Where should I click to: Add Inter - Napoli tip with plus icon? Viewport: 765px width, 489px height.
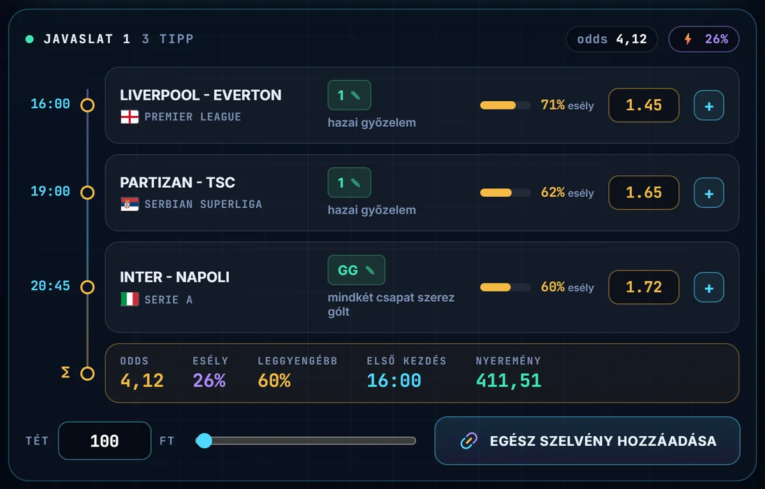tap(709, 288)
